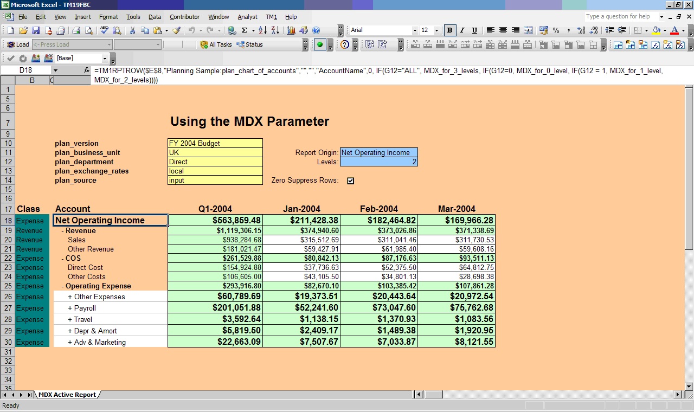The image size is (694, 412).
Task: Launch the Chart Wizard
Action: click(291, 30)
